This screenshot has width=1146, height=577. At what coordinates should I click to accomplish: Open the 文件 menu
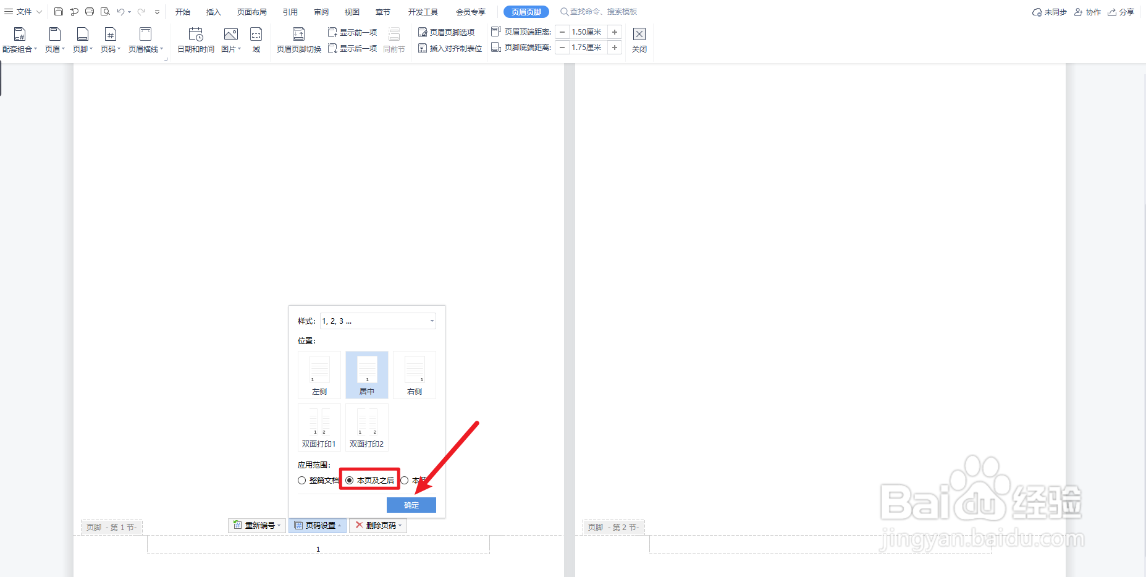(23, 12)
